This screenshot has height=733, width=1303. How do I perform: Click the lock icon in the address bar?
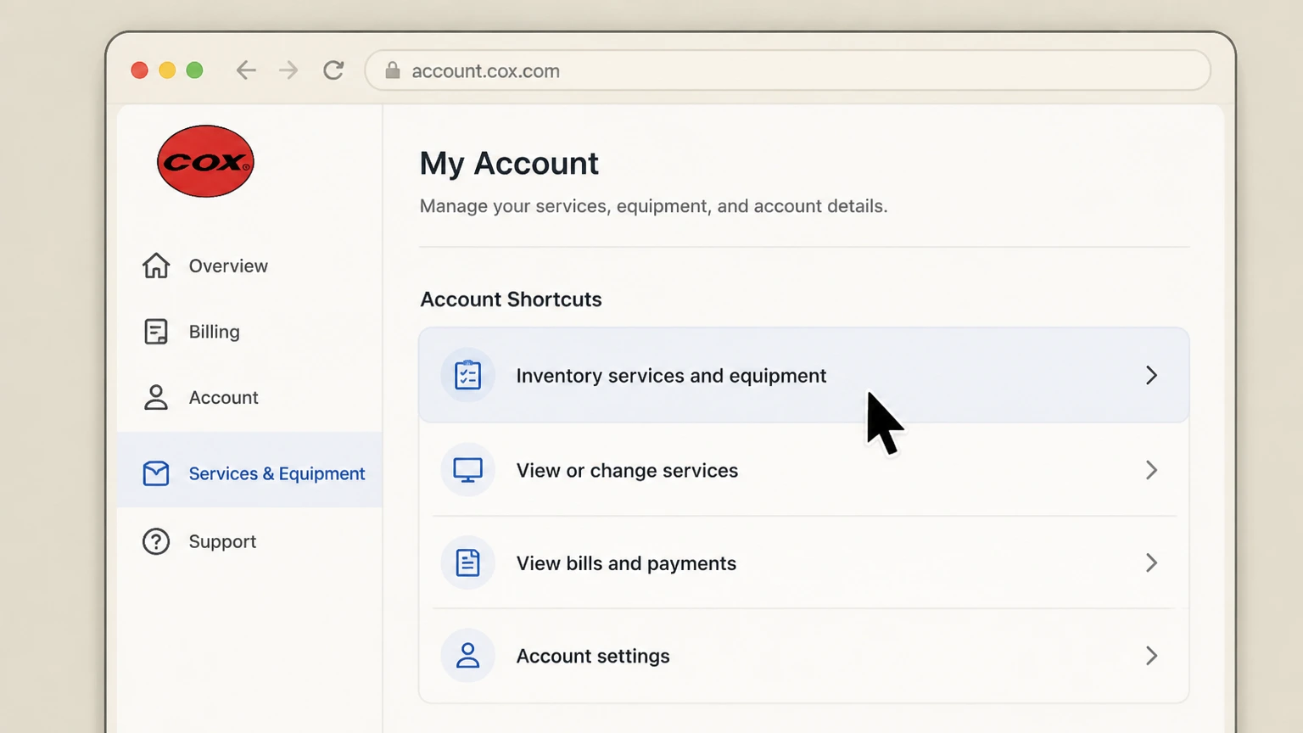tap(393, 70)
